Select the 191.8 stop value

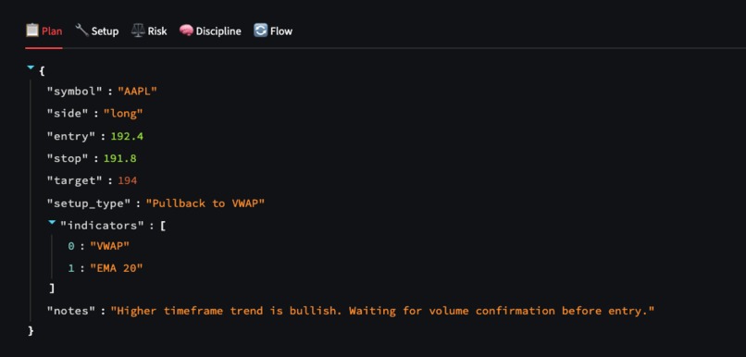120,158
